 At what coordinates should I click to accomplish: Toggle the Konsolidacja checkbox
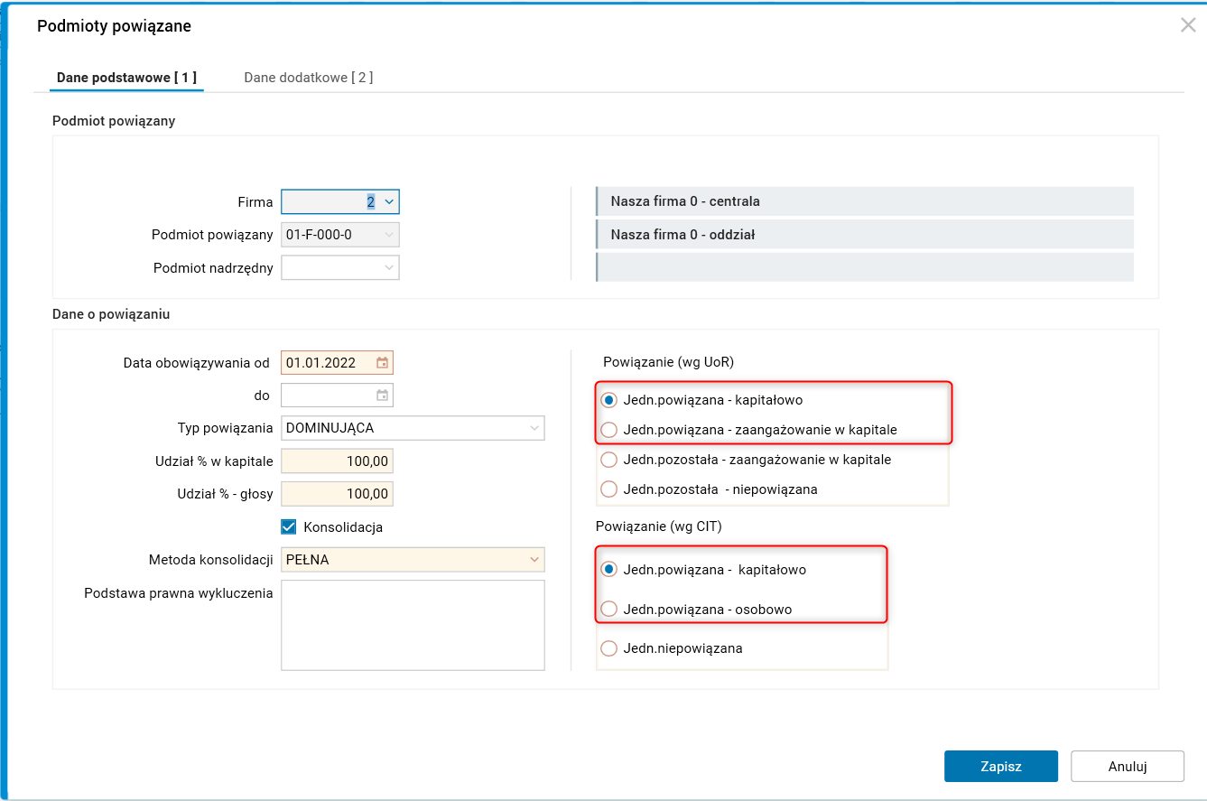(x=289, y=526)
